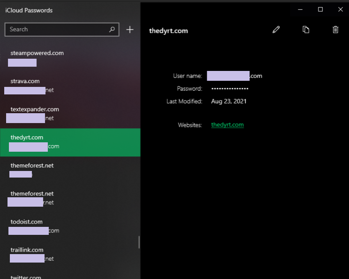The width and height of the screenshot is (349, 279).
Task: Click the plus icon to add password
Action: [x=130, y=30]
